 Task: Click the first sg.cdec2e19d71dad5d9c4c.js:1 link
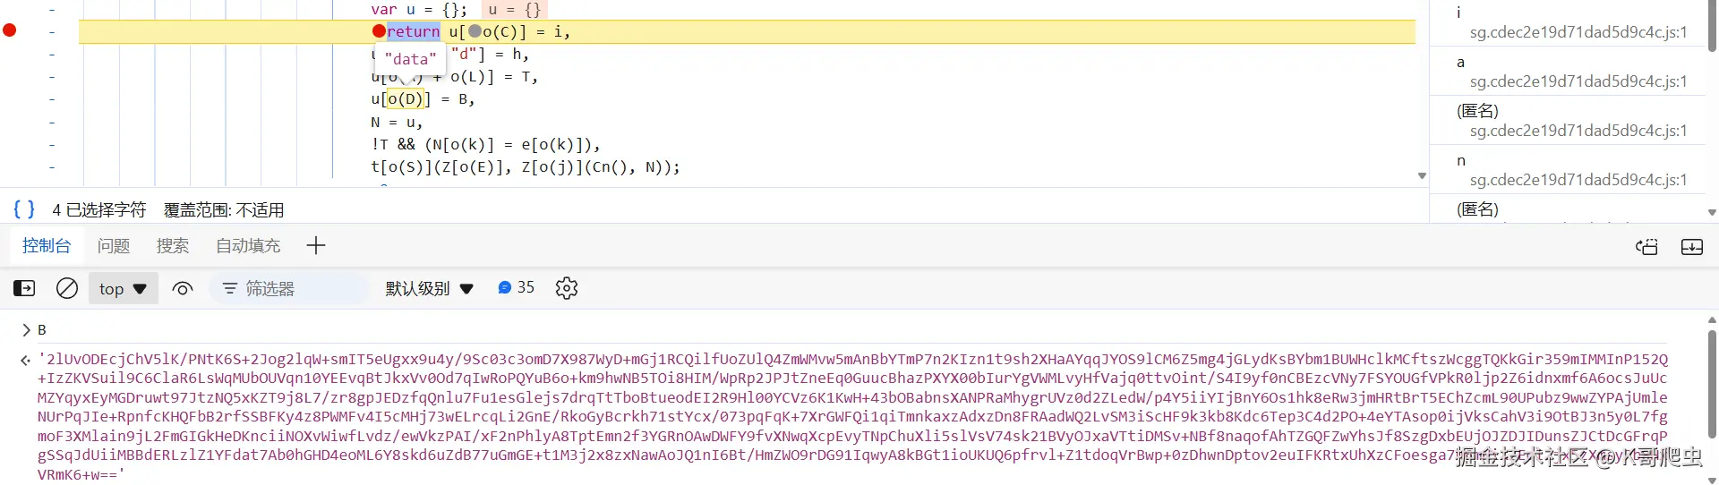coord(1578,32)
